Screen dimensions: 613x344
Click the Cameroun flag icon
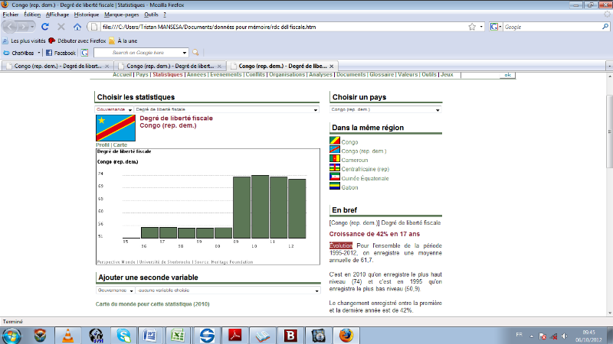(335, 160)
